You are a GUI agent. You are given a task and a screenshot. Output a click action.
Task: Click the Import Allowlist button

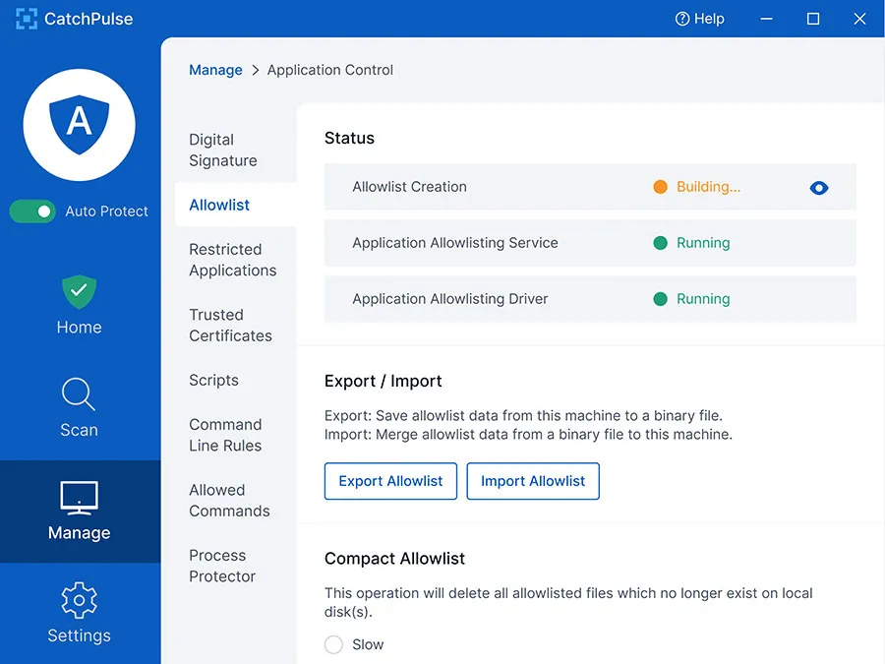click(x=533, y=481)
